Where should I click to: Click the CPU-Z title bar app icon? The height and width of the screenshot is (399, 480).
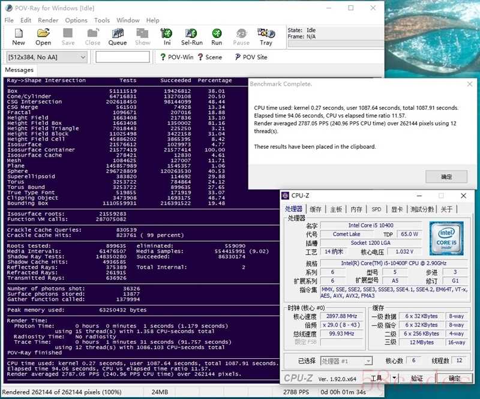[286, 196]
